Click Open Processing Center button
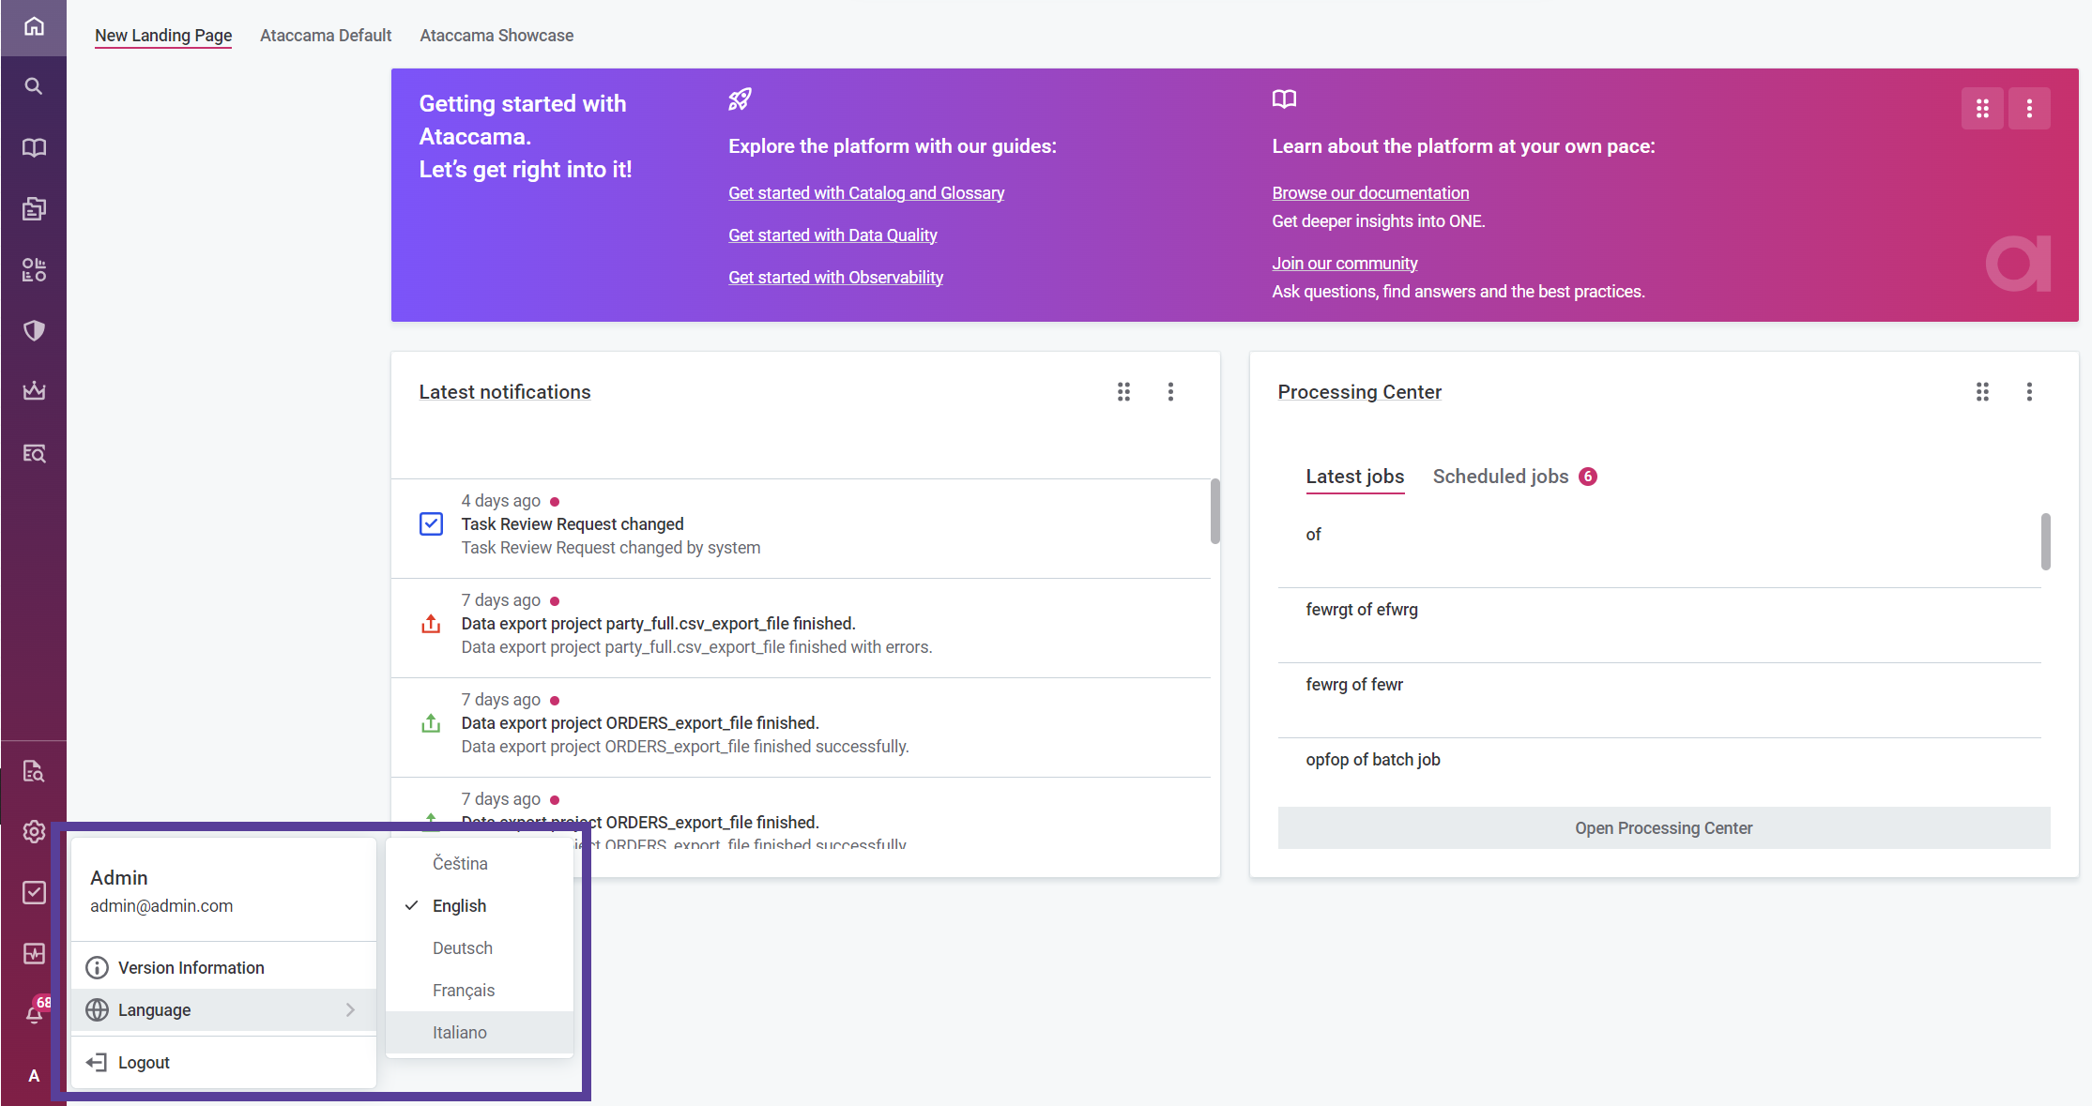 (1663, 828)
